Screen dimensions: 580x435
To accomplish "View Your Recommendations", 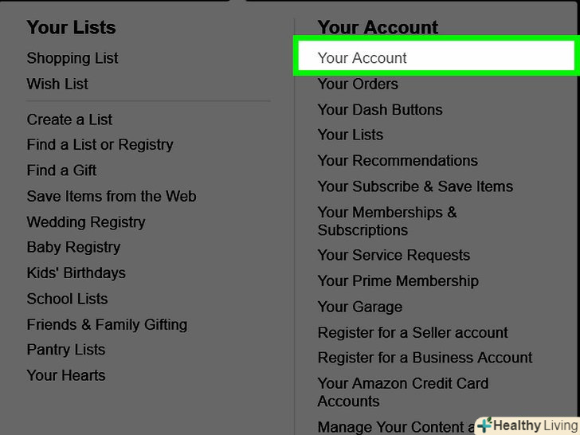I will (x=398, y=160).
